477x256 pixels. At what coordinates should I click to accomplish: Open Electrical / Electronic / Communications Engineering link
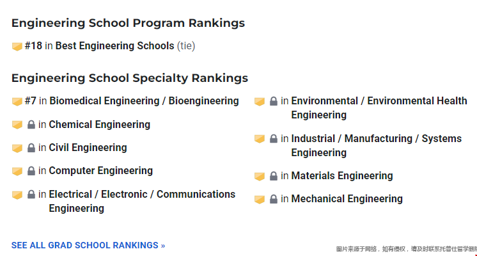[x=142, y=201]
